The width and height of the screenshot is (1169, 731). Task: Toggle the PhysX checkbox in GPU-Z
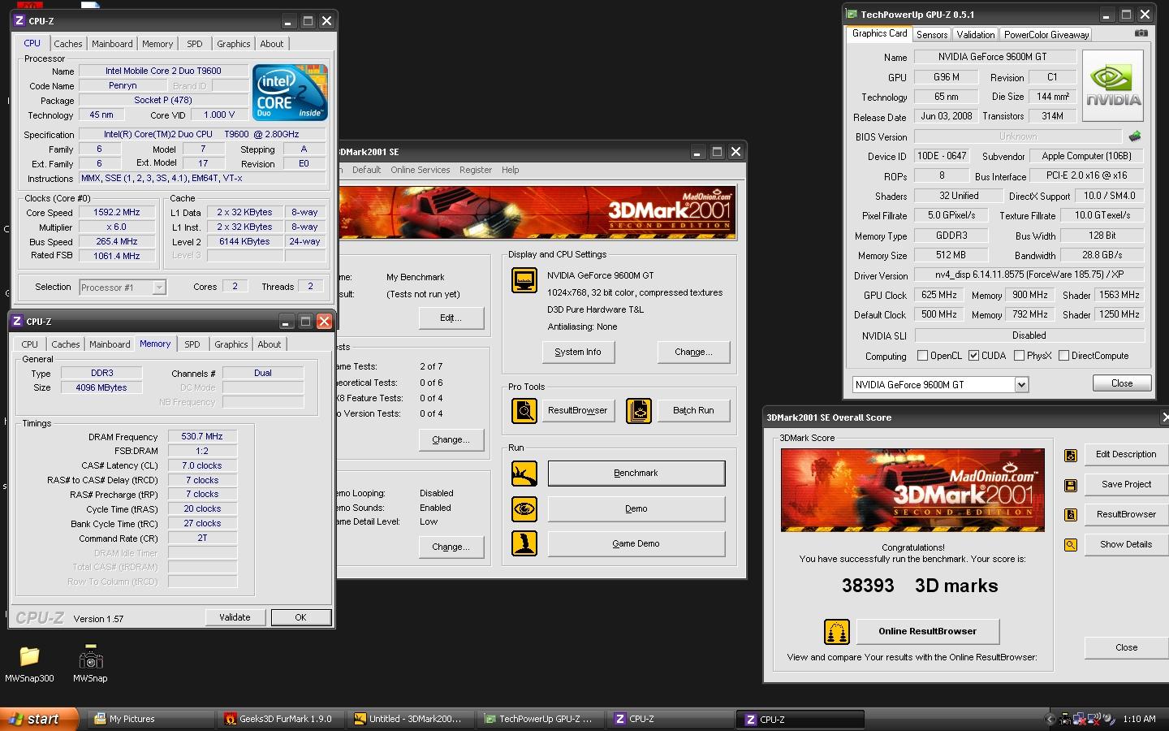pos(1019,356)
